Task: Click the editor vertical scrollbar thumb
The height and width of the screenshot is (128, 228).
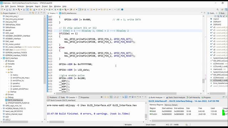Action: (203, 81)
